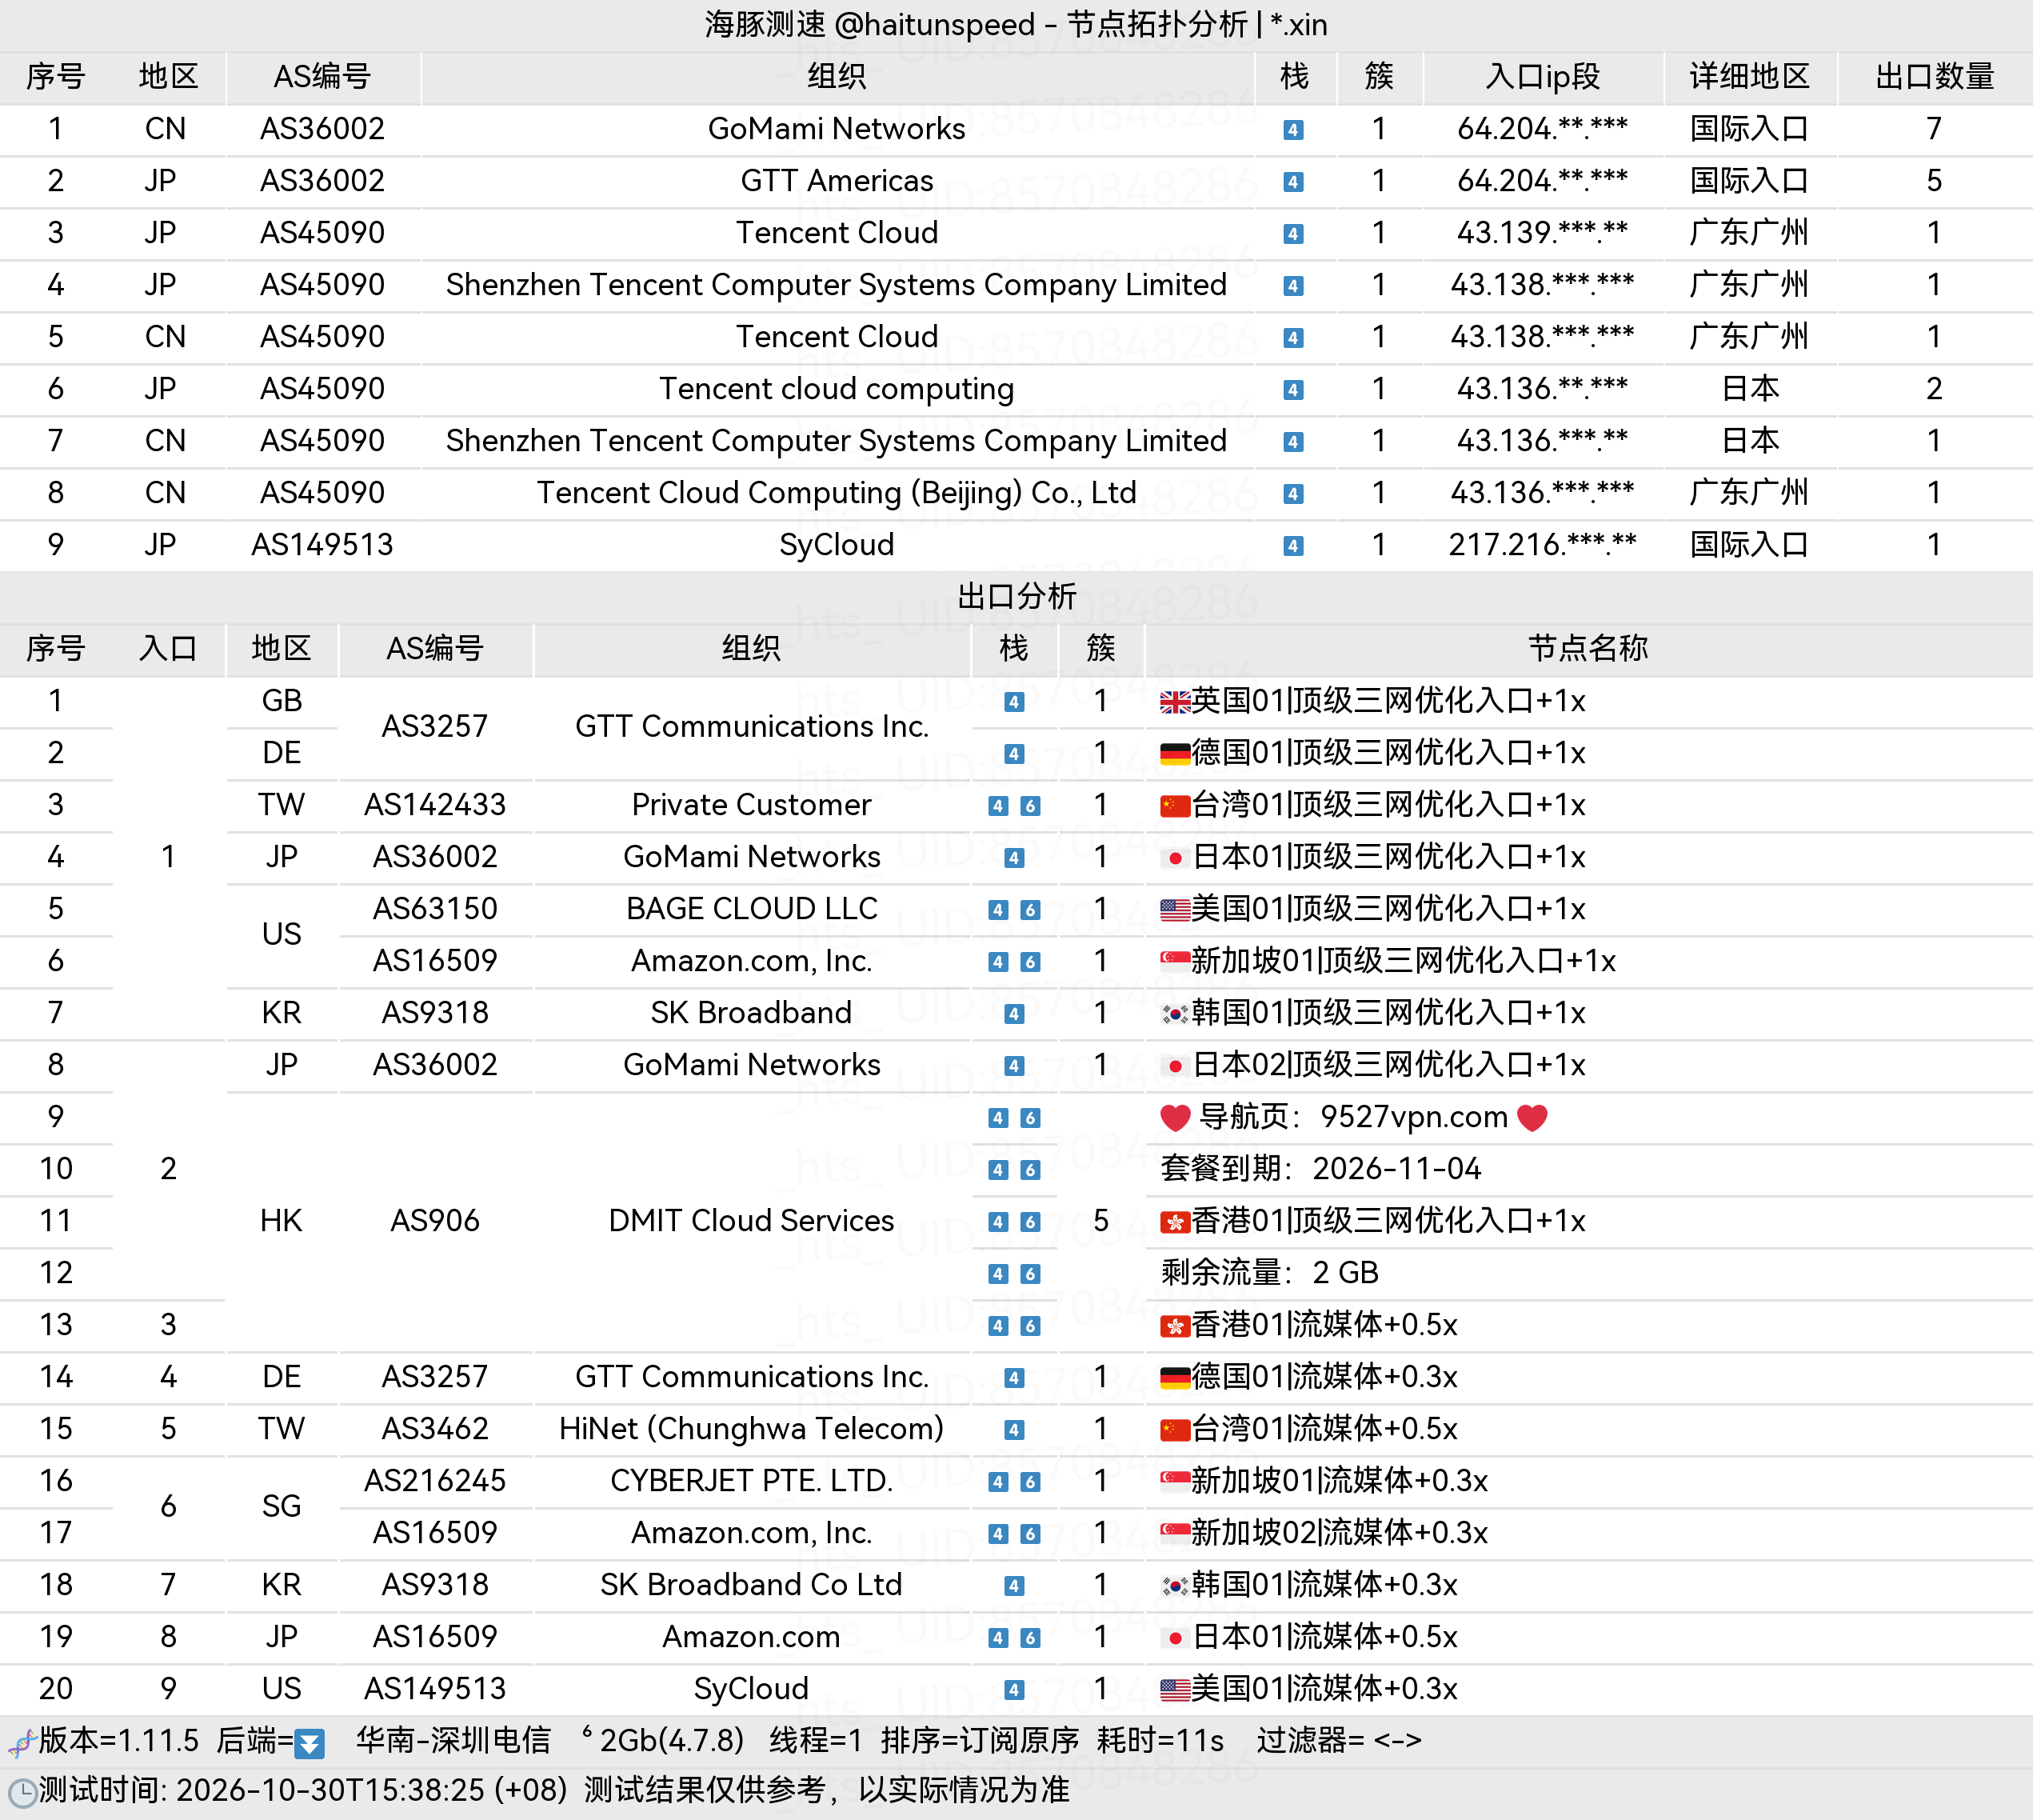Click the IPv6 badge in CYBERJET PTE. LTD. row
This screenshot has width=2033, height=1820.
coord(1030,1482)
